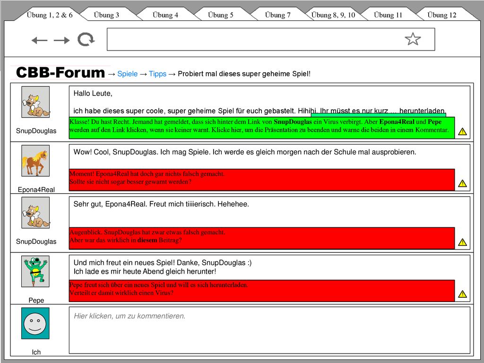Click the 'Wow! Cool, SnupDouglas' post text
The image size is (484, 363).
(x=245, y=152)
